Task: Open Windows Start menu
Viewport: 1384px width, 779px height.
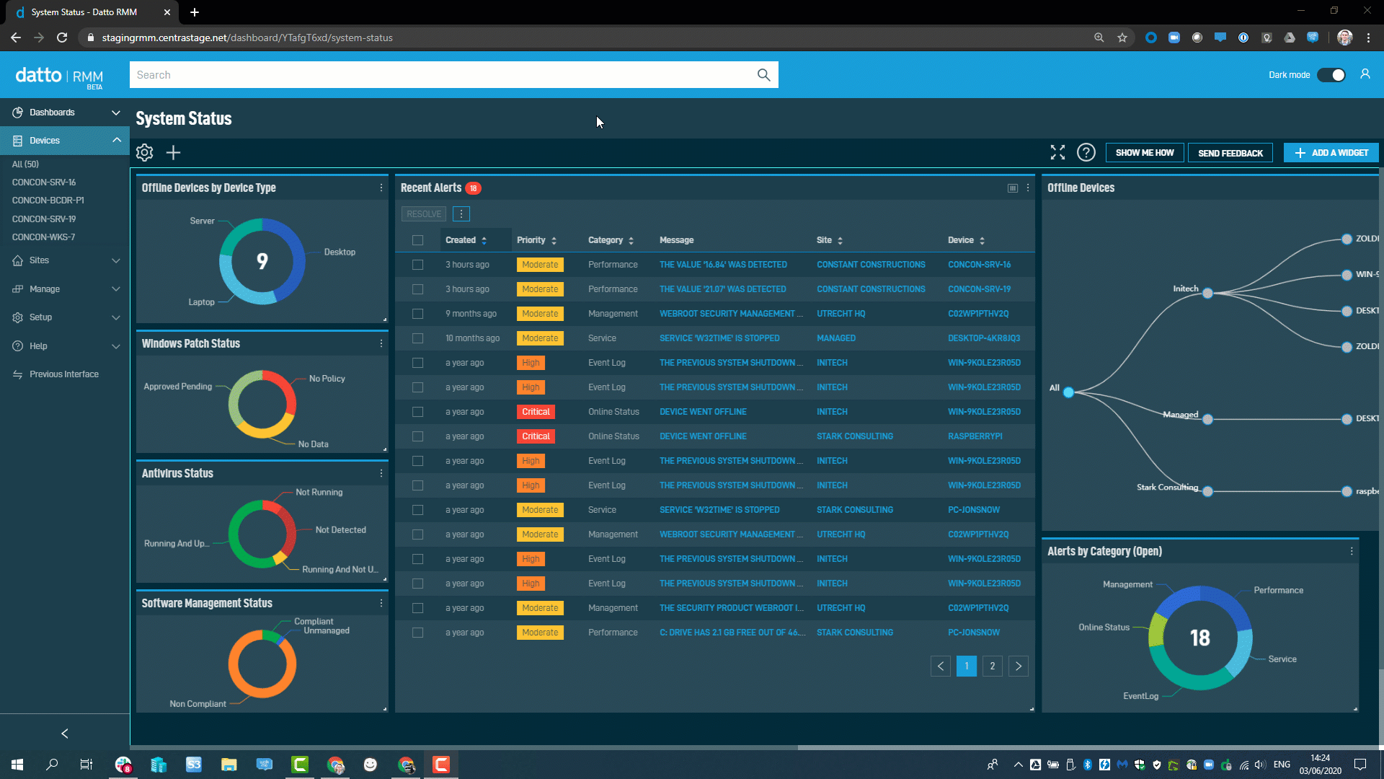Action: point(17,765)
